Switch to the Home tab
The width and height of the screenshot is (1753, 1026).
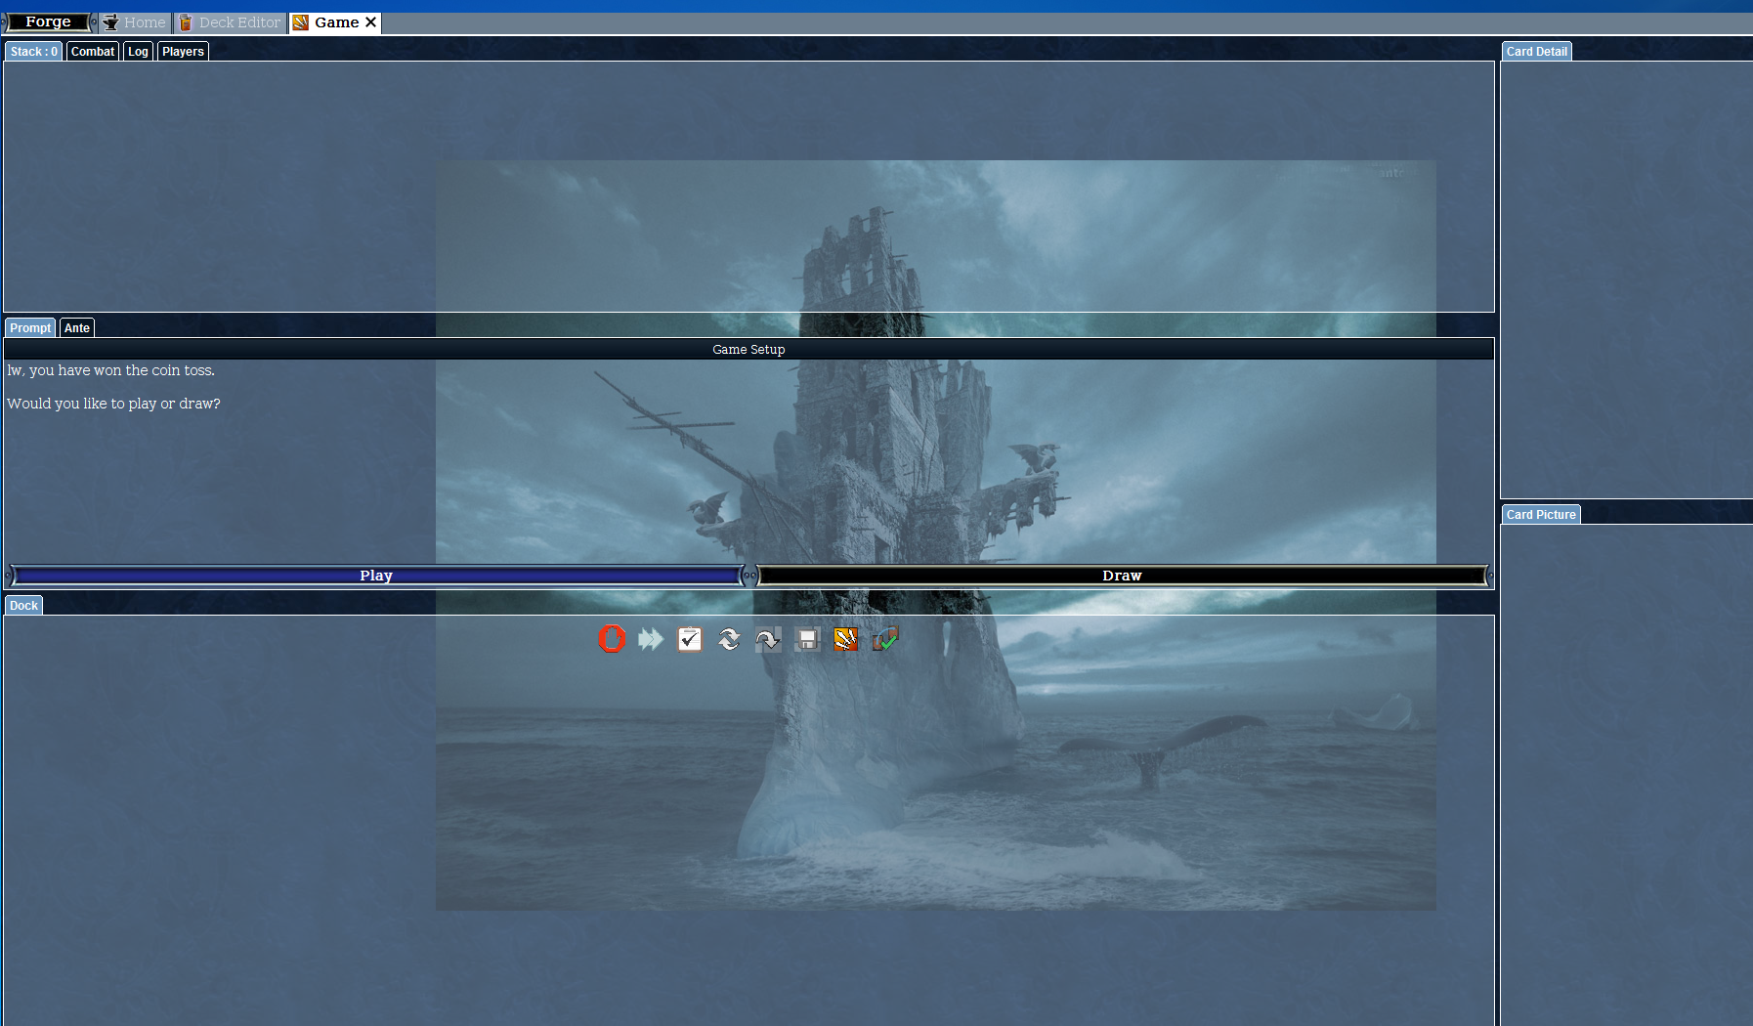point(135,22)
